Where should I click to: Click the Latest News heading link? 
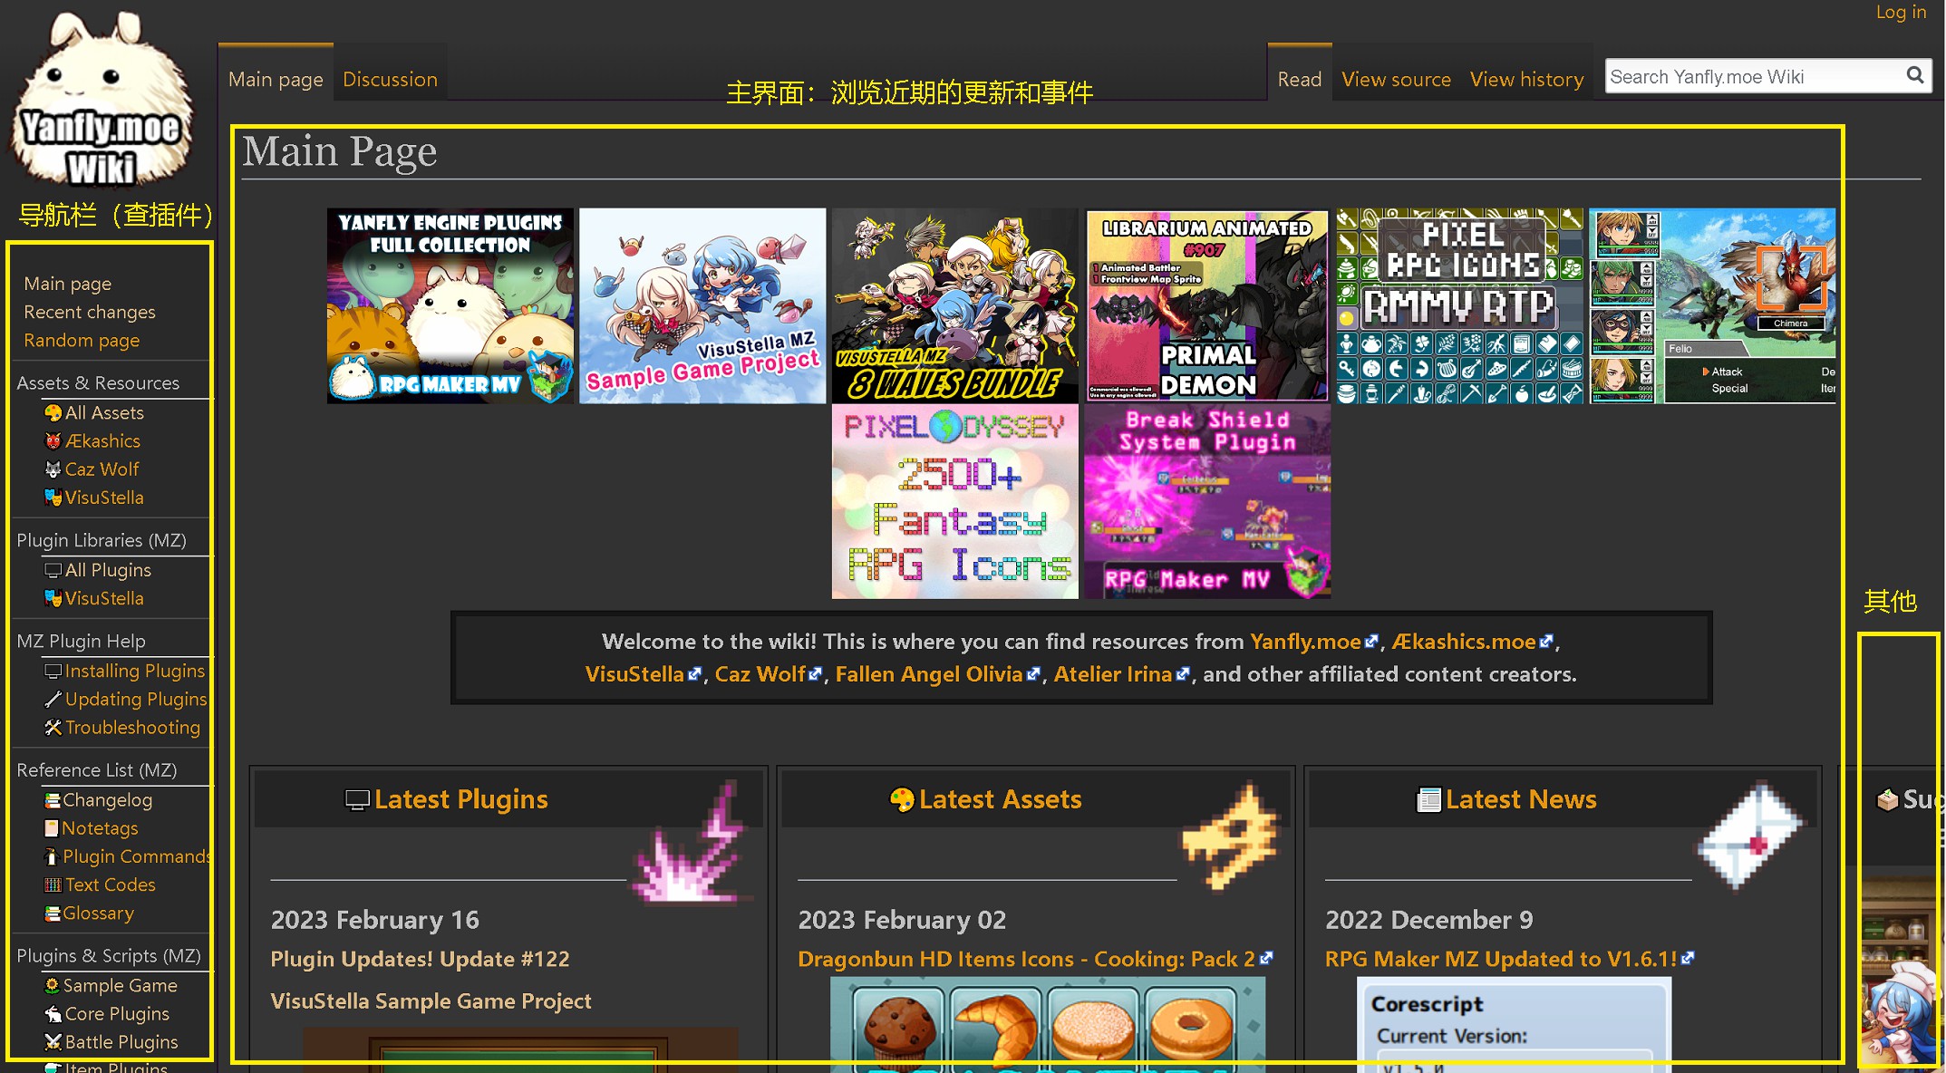pos(1521,799)
